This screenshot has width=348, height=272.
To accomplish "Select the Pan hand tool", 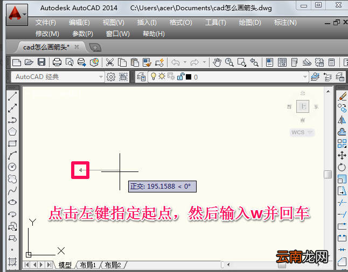I will [x=217, y=62].
